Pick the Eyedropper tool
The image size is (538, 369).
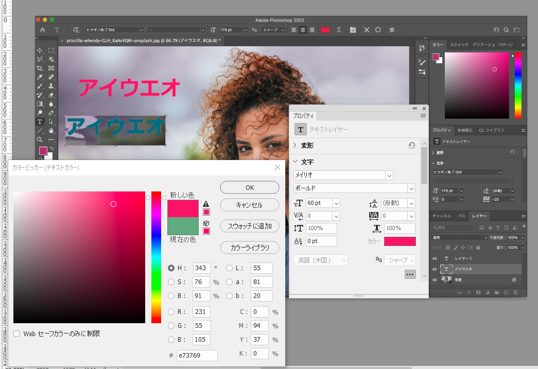coord(39,77)
